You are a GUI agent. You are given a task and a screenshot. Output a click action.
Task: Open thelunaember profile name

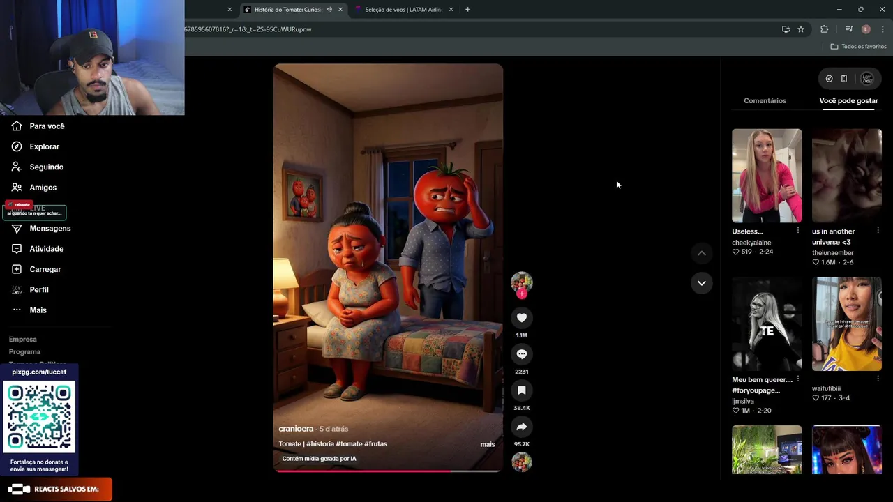pos(832,253)
